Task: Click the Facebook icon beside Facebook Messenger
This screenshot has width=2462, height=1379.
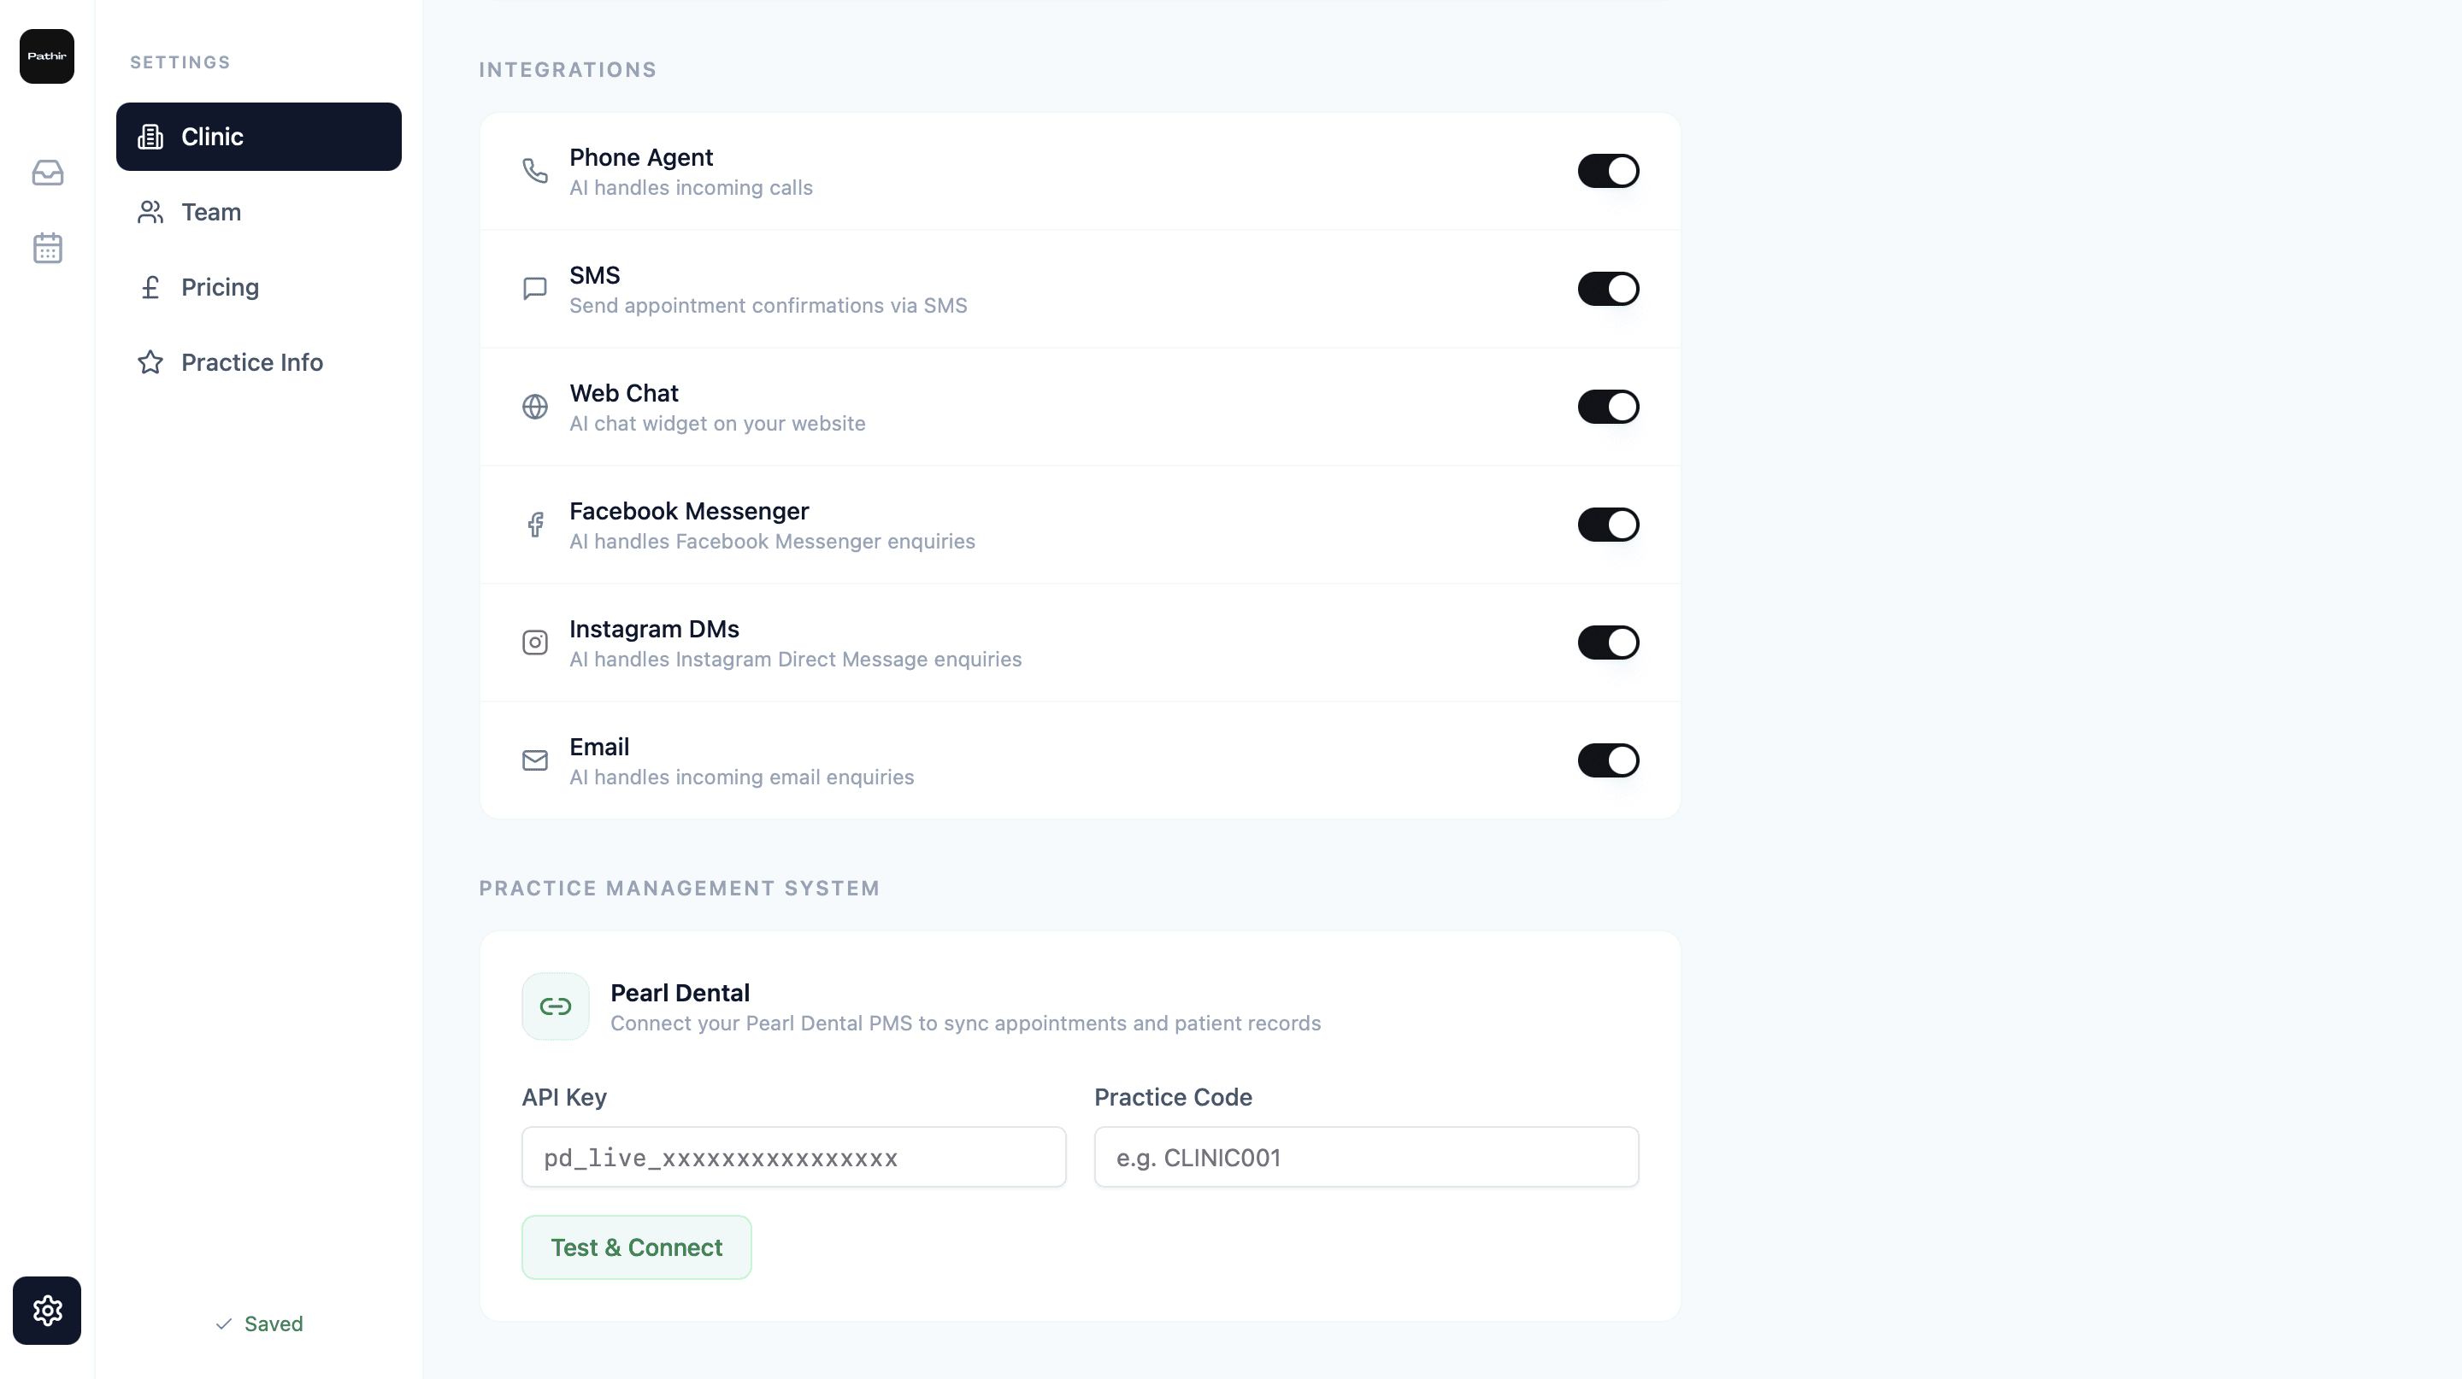Action: (534, 525)
